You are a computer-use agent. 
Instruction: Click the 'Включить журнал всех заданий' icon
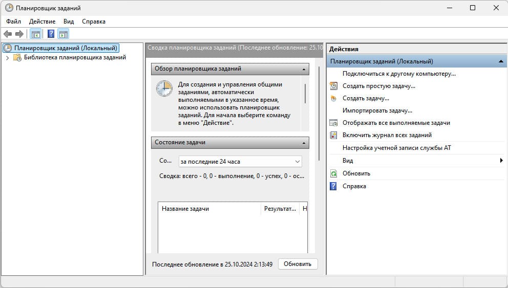[x=333, y=135]
